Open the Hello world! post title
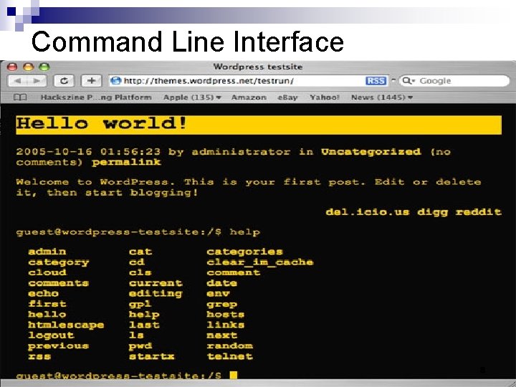 (x=102, y=124)
